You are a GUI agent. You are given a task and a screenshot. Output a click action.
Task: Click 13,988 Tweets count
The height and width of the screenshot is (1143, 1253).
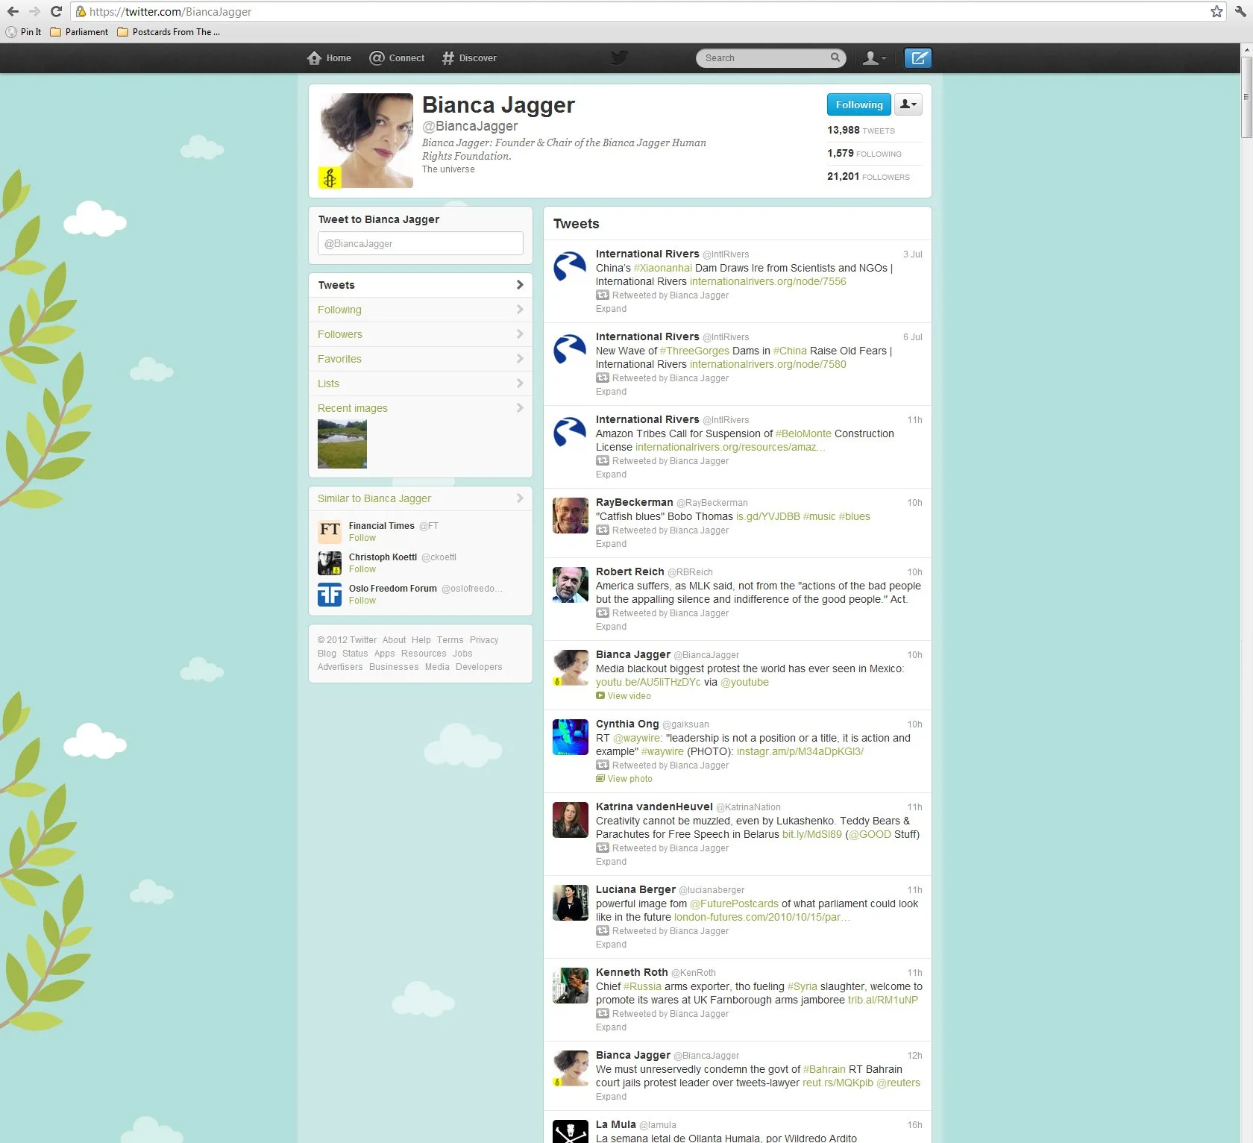click(861, 130)
